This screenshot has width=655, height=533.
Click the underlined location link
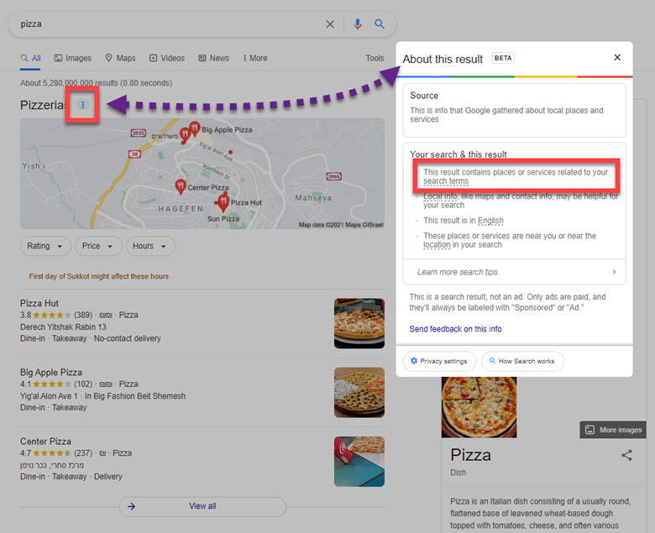tap(437, 244)
